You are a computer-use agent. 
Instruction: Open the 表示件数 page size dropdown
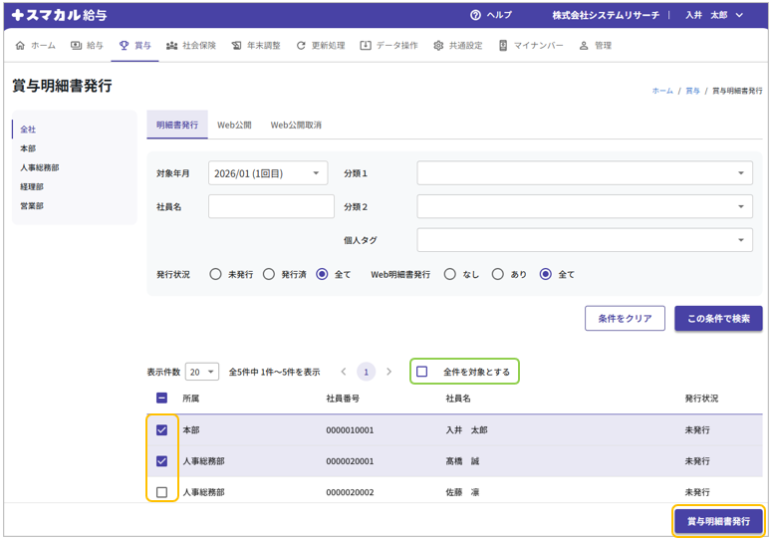tap(202, 372)
